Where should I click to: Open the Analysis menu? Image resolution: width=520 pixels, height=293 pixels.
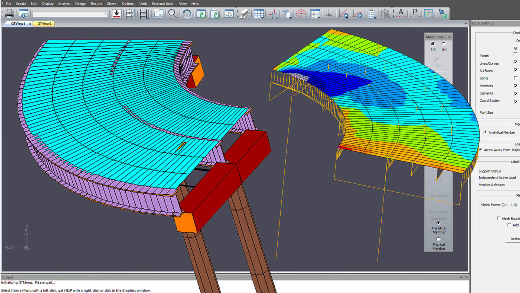point(64,4)
